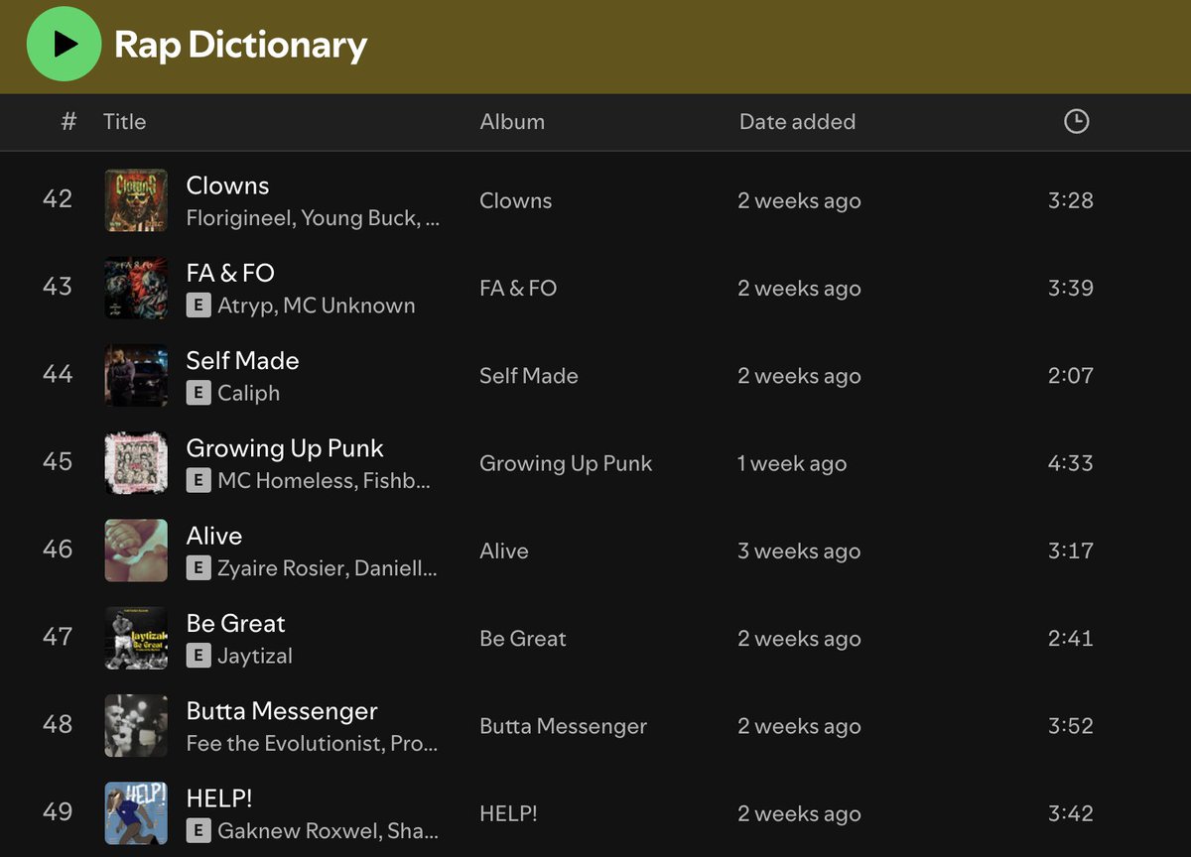Image resolution: width=1191 pixels, height=857 pixels.
Task: Open the Growing Up Punk album link
Action: [566, 463]
